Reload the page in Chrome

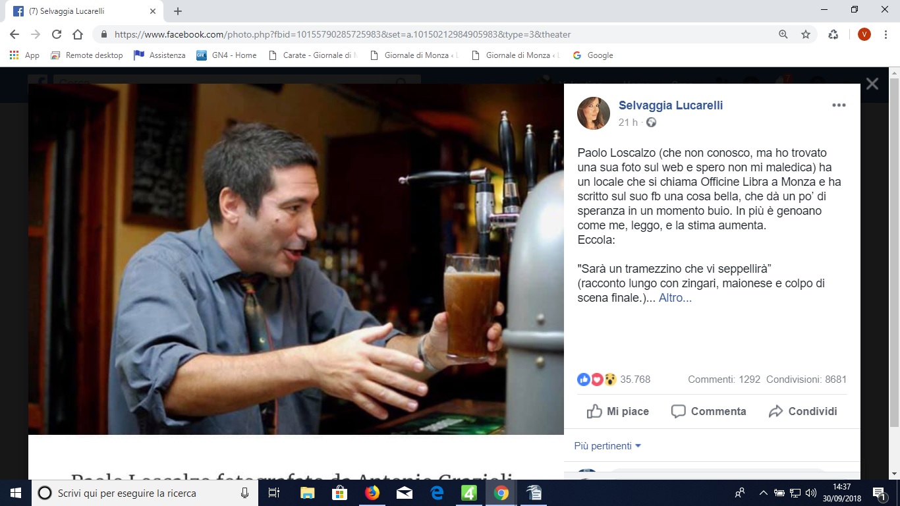pyautogui.click(x=57, y=34)
